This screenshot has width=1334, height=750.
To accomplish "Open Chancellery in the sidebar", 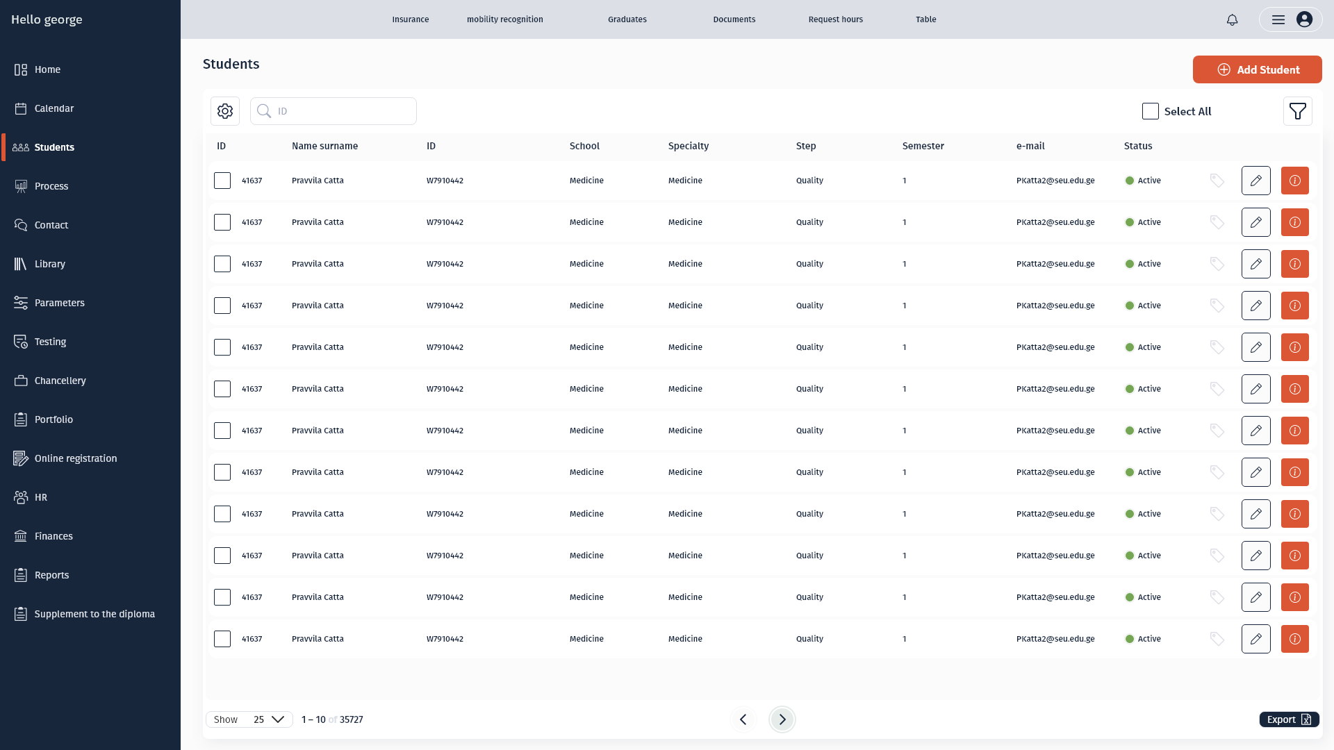I will pos(50,381).
